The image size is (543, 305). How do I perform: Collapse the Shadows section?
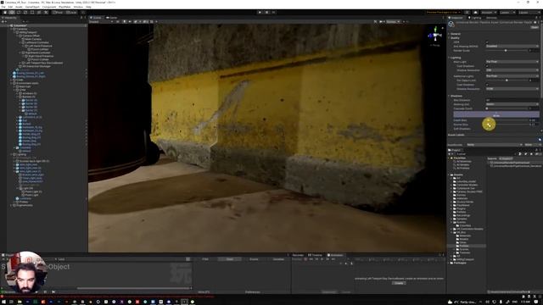pyautogui.click(x=456, y=96)
